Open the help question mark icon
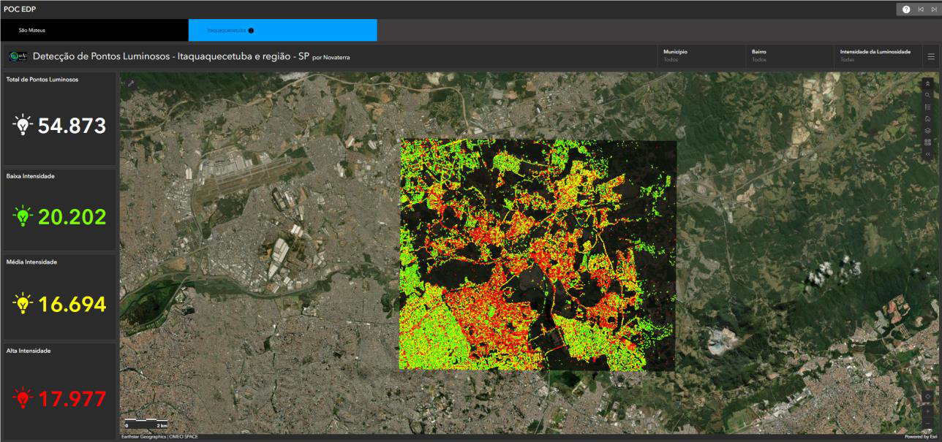This screenshot has width=942, height=442. [906, 9]
